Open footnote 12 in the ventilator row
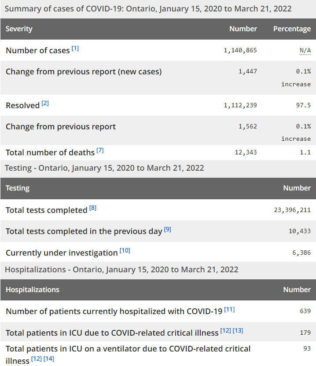 [37, 360]
